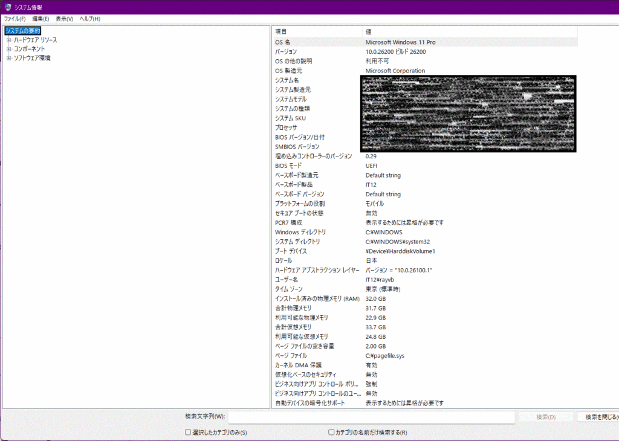Click the 検索(D) button
This screenshot has width=619, height=441.
[546, 417]
